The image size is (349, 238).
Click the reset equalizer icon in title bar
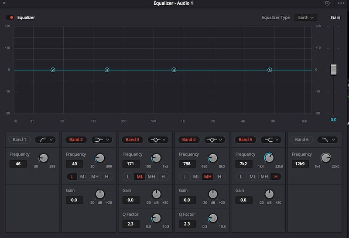tap(327, 3)
